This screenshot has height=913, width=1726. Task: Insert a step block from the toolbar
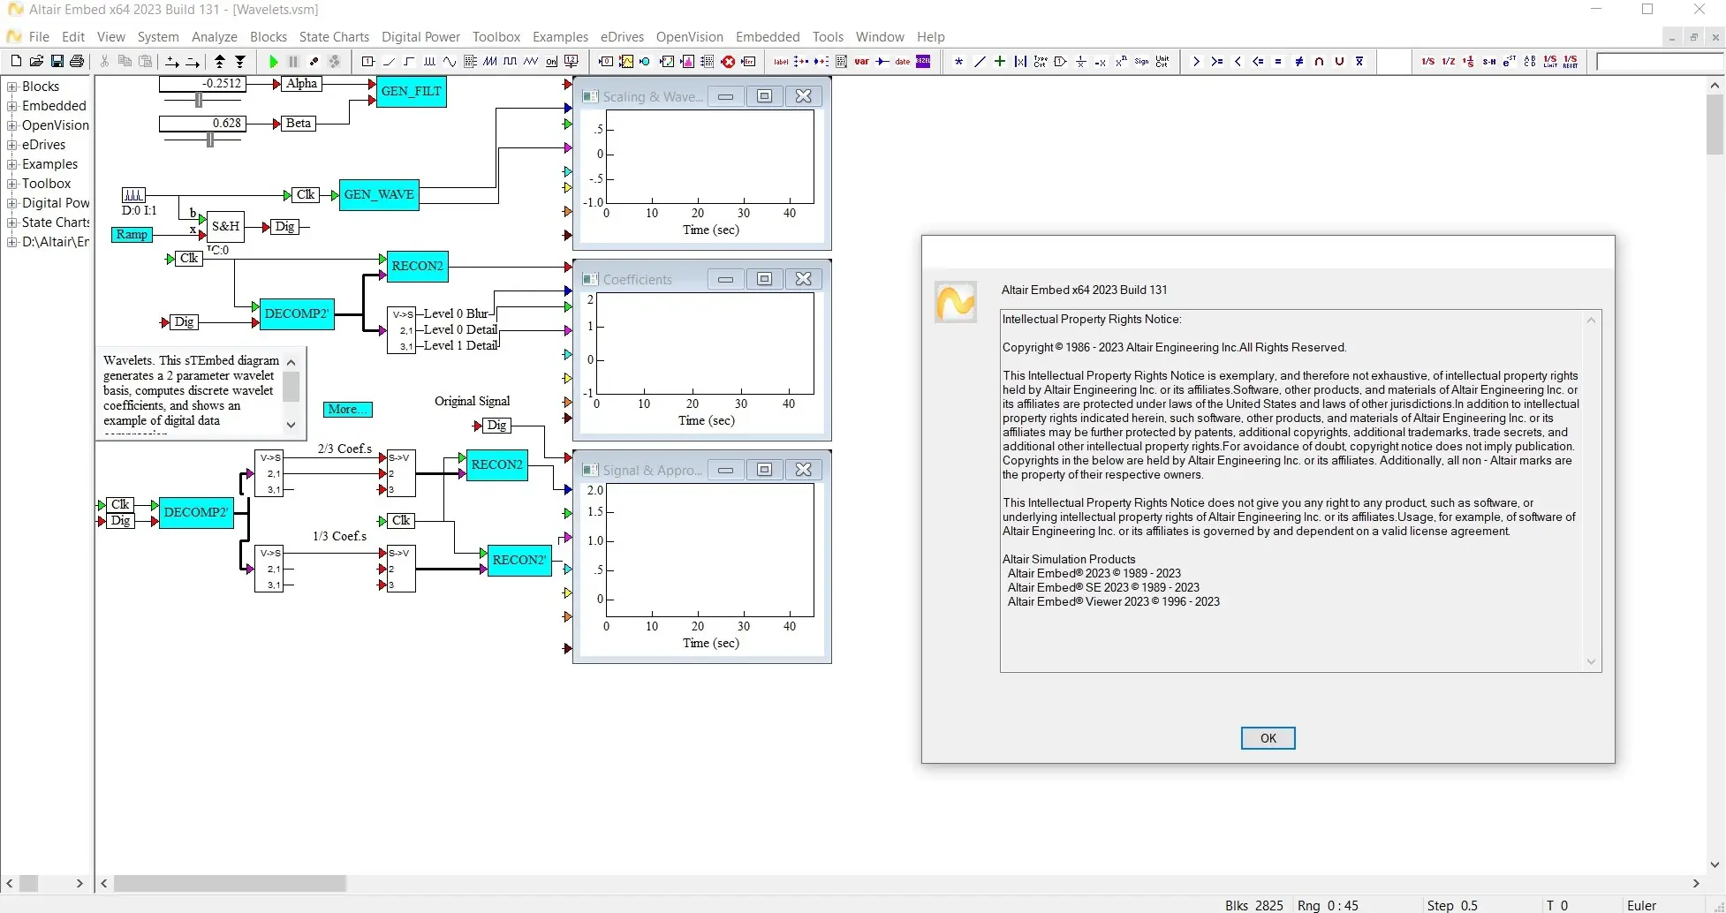pyautogui.click(x=409, y=61)
